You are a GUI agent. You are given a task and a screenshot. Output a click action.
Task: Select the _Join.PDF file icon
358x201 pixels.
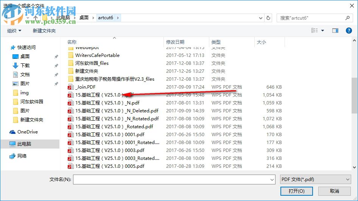coord(70,87)
